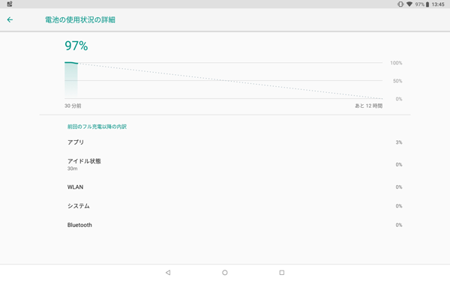
Task: Tap the あと 12 時間 remaining label
Action: click(369, 106)
